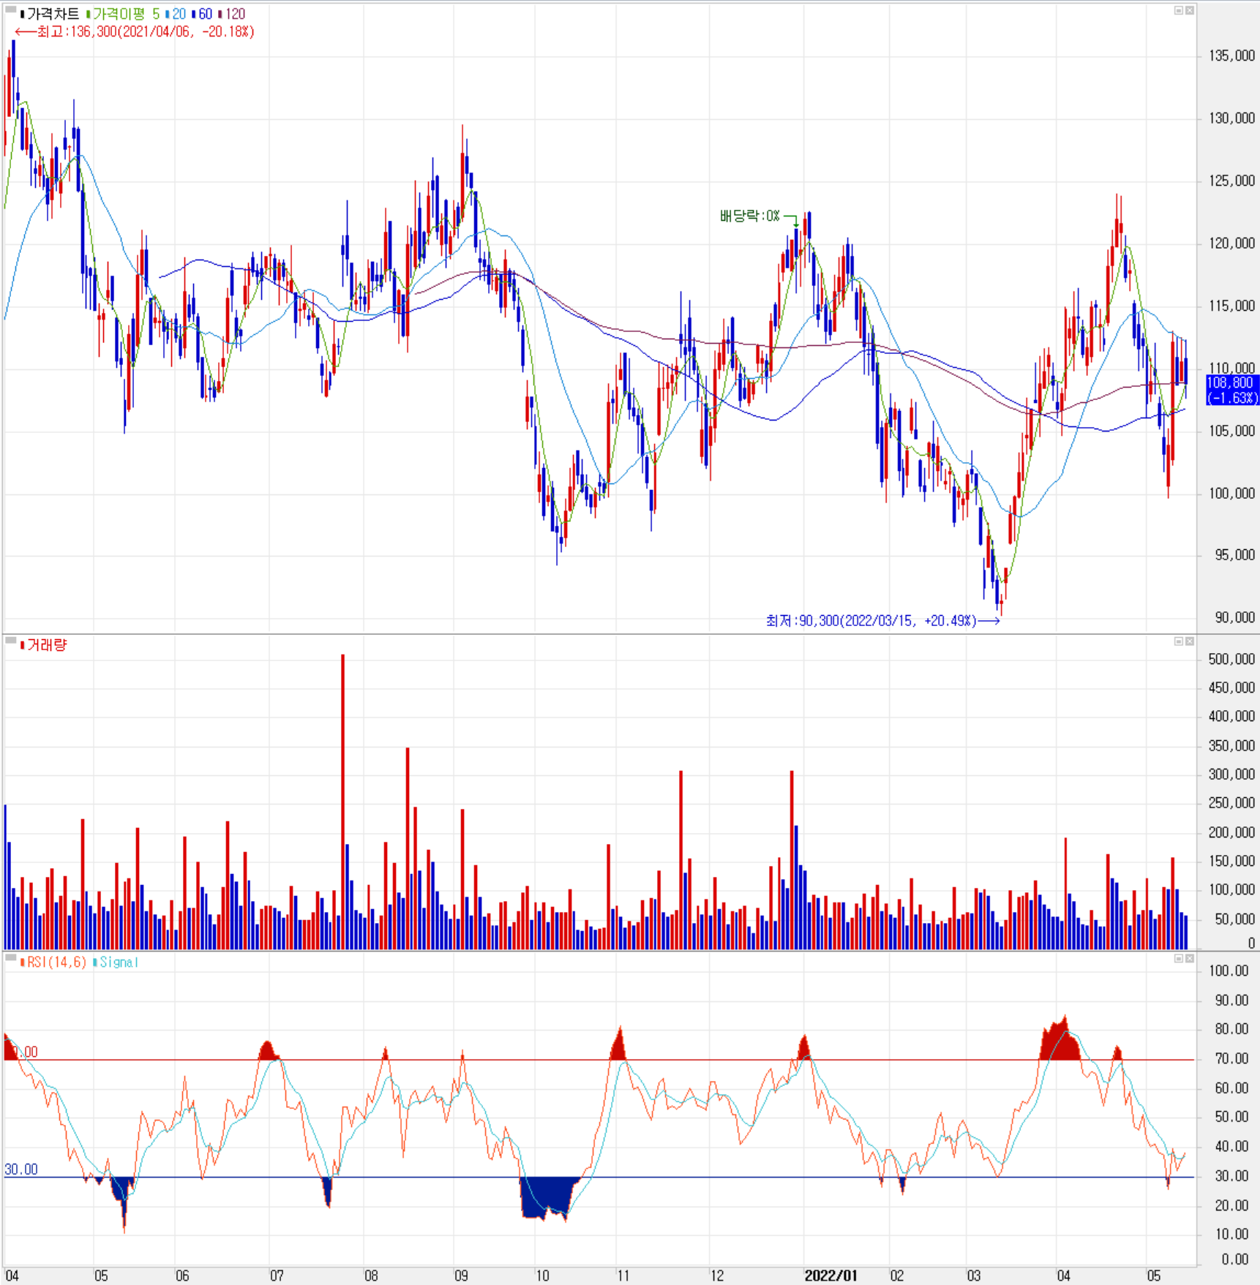Click the gray handle of the price chart panel
Viewport: 1260px width, 1285px height.
(11, 10)
